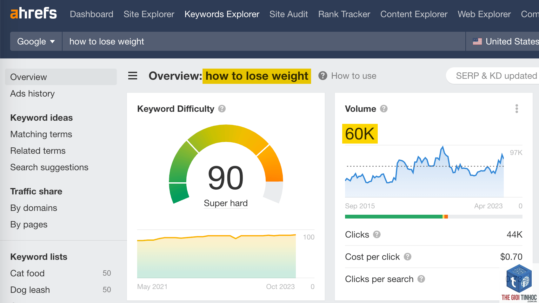Open Volume help tooltip icon
This screenshot has width=539, height=303.
[384, 109]
